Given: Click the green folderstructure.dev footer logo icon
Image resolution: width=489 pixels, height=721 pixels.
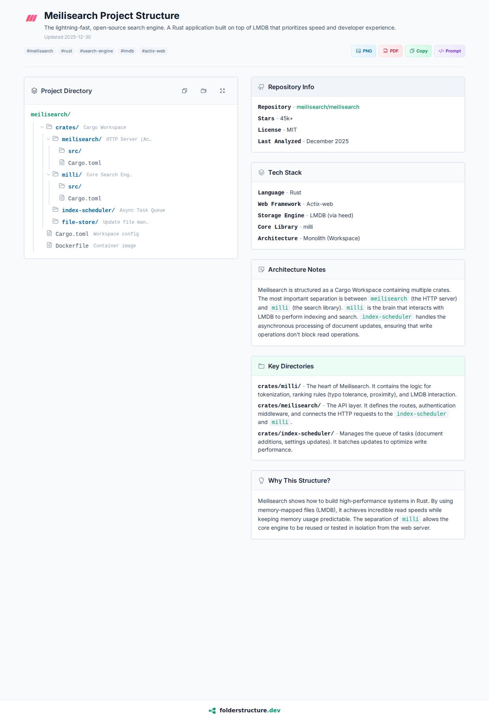Looking at the screenshot, I should point(212,710).
